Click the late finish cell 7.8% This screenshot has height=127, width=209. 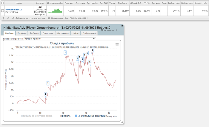pyautogui.click(x=187, y=11)
